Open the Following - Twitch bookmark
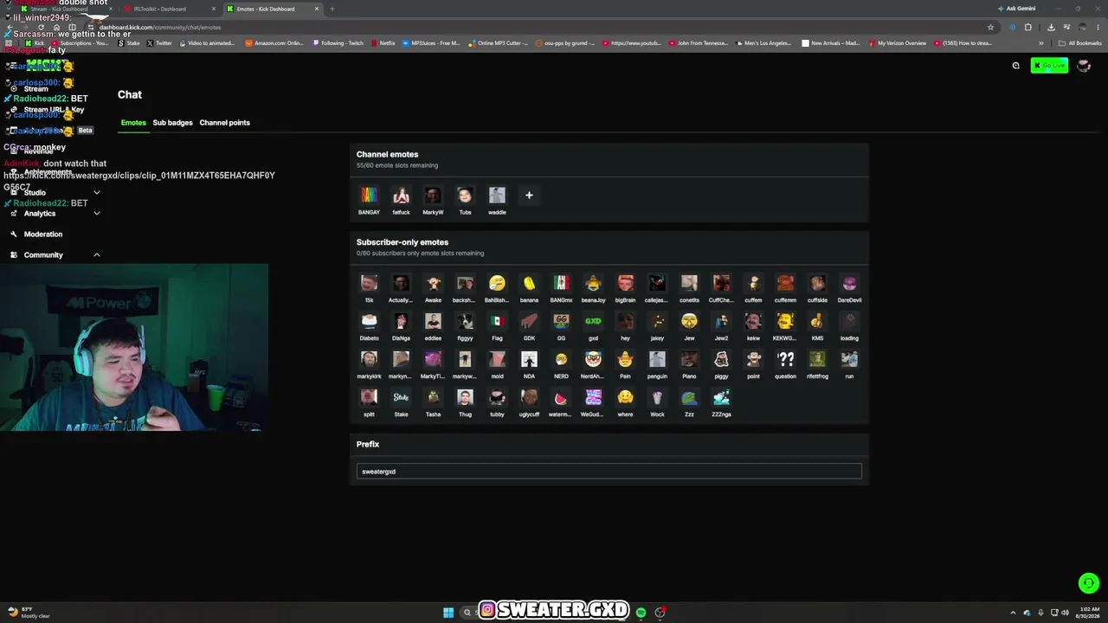 (338, 43)
